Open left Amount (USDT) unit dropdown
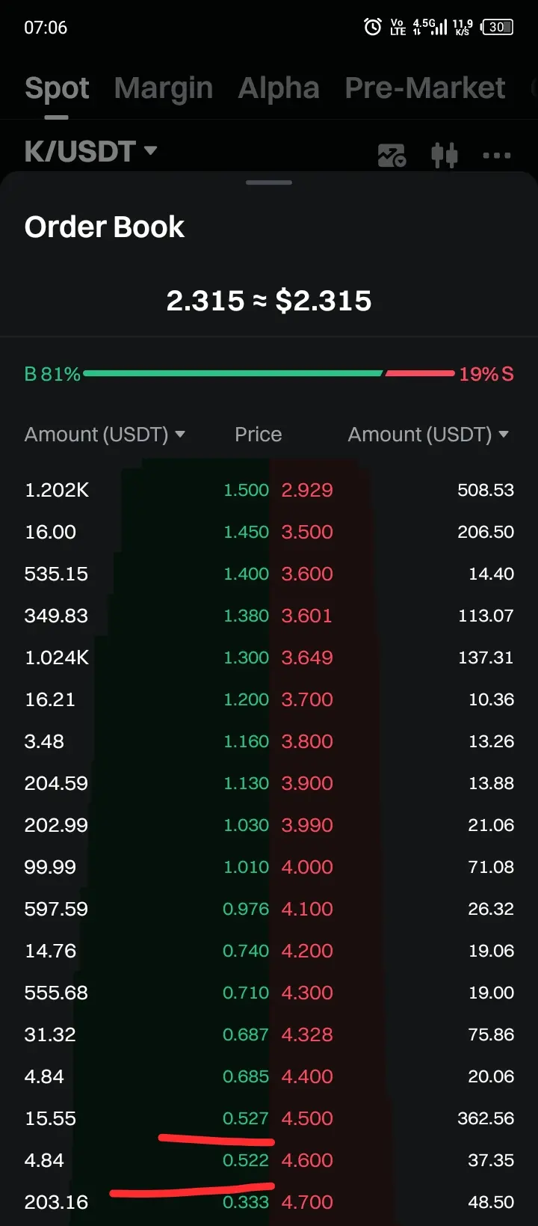Screen dimensions: 538x1226 coord(105,435)
